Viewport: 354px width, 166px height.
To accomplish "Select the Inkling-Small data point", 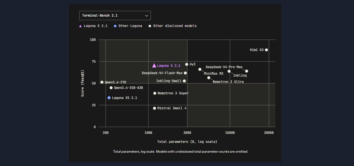I will tap(184, 81).
